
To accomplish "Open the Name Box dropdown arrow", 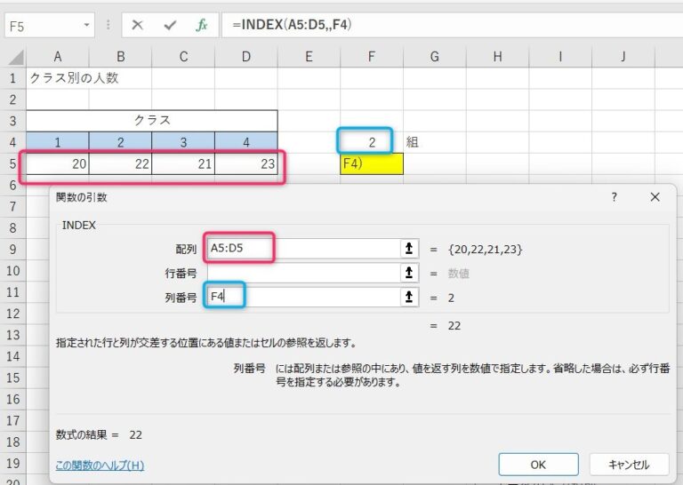I will coord(86,25).
